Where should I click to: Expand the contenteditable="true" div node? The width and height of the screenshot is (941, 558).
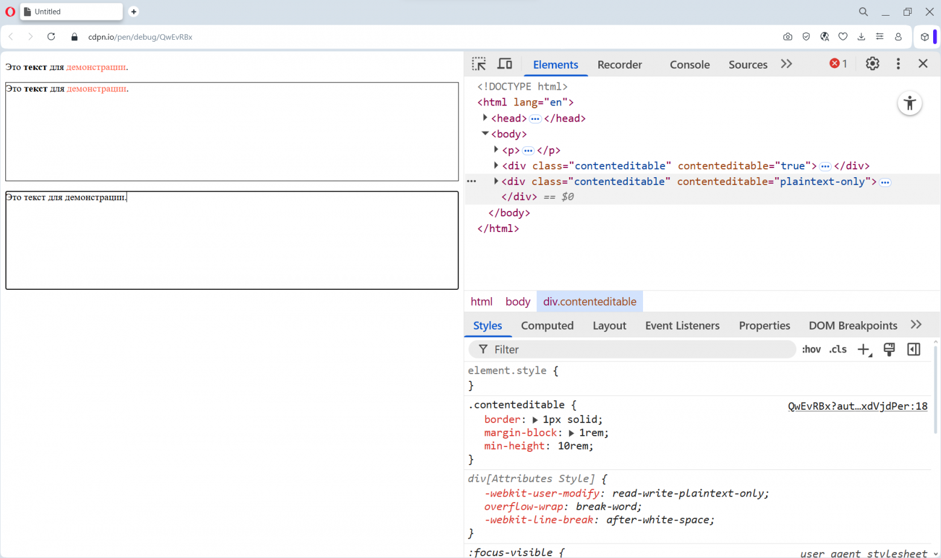coord(496,165)
